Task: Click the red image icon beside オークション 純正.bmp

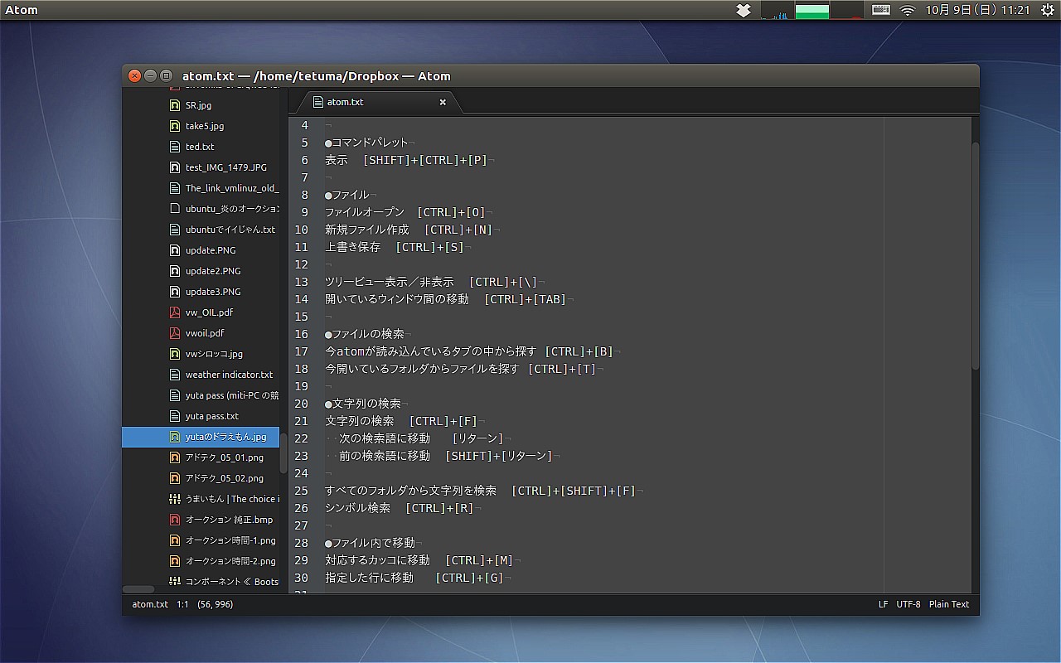Action: (174, 520)
